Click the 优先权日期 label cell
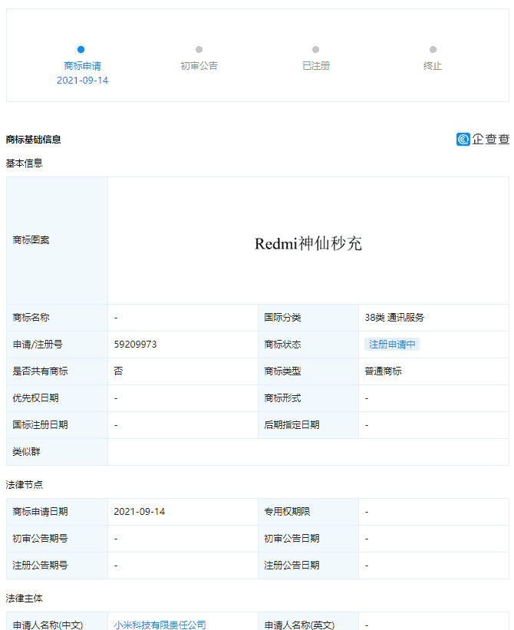Screen dimensions: 514x630 coord(57,398)
